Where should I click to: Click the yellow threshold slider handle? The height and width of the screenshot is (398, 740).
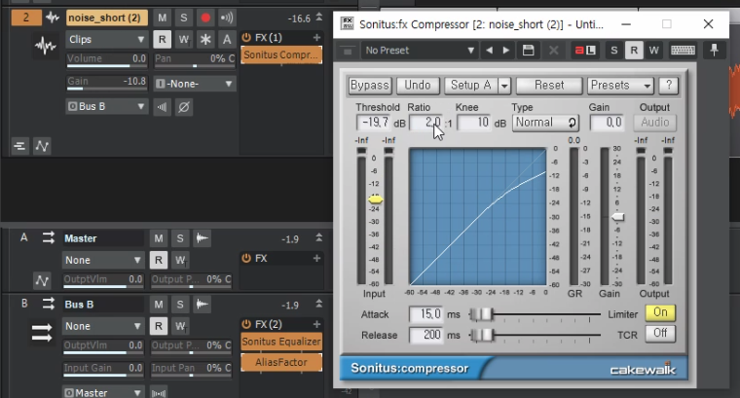point(375,199)
